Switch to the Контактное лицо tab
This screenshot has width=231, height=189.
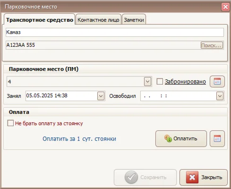coord(98,20)
